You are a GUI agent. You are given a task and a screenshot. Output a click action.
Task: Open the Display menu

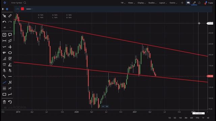[x=141, y=3]
